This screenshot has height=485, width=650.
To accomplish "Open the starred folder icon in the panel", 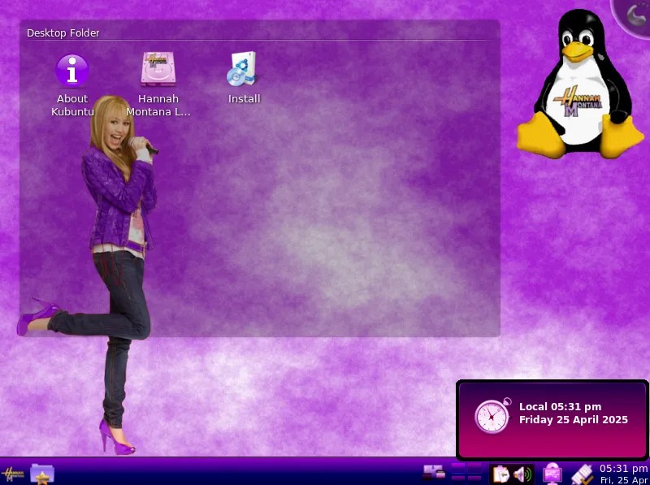I will point(42,474).
